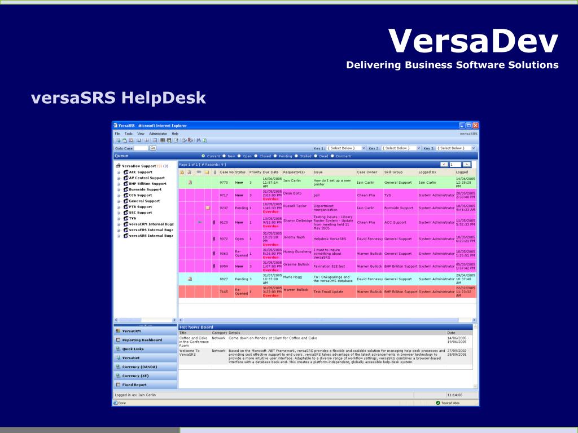Click the group icon beside TVS
The width and height of the screenshot is (578, 433).
[126, 218]
